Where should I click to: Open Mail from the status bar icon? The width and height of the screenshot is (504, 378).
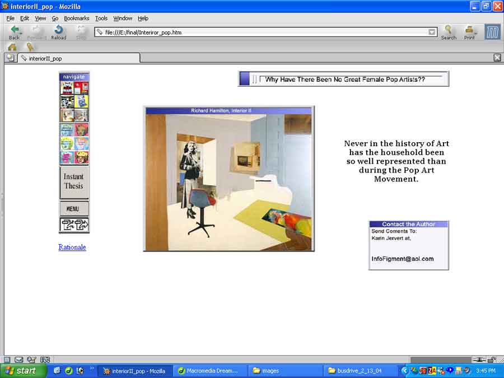pyautogui.click(x=18, y=360)
